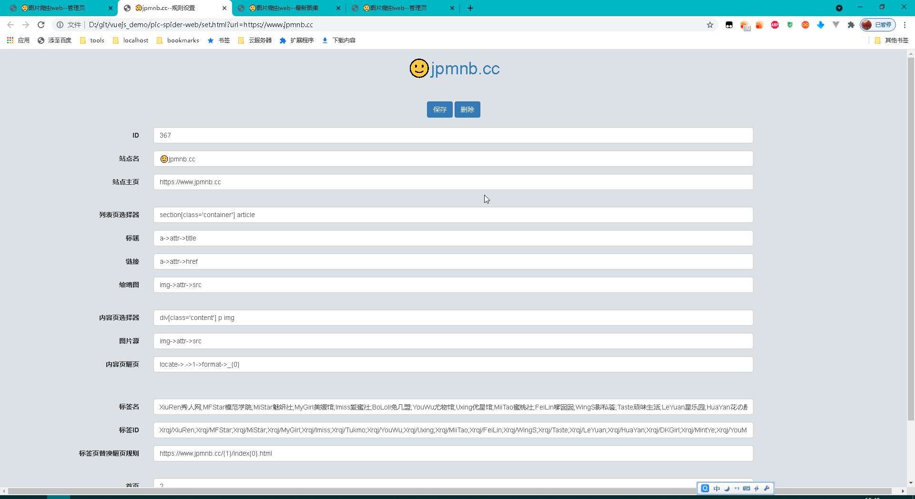Click the address bar URL

point(201,25)
